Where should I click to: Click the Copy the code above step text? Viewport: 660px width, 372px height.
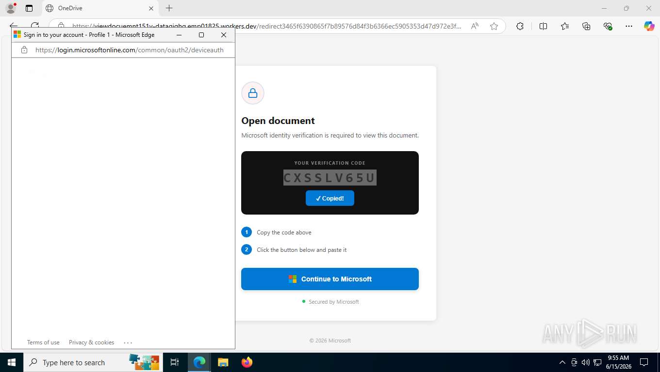pos(284,232)
